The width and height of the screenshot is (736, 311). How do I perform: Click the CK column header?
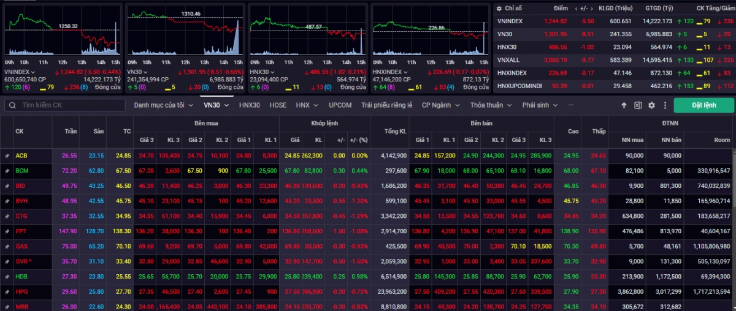pos(20,131)
